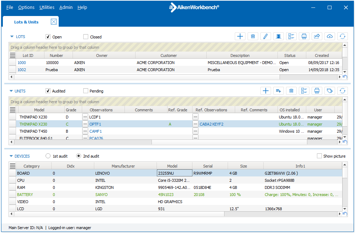The width and height of the screenshot is (355, 233).
Task: Click the edit pencil icon for lots
Action: [266, 36]
